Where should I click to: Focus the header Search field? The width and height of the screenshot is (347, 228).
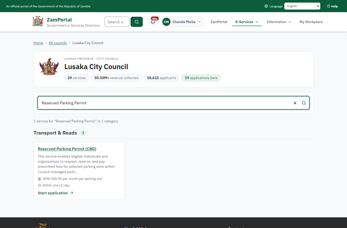(x=117, y=22)
